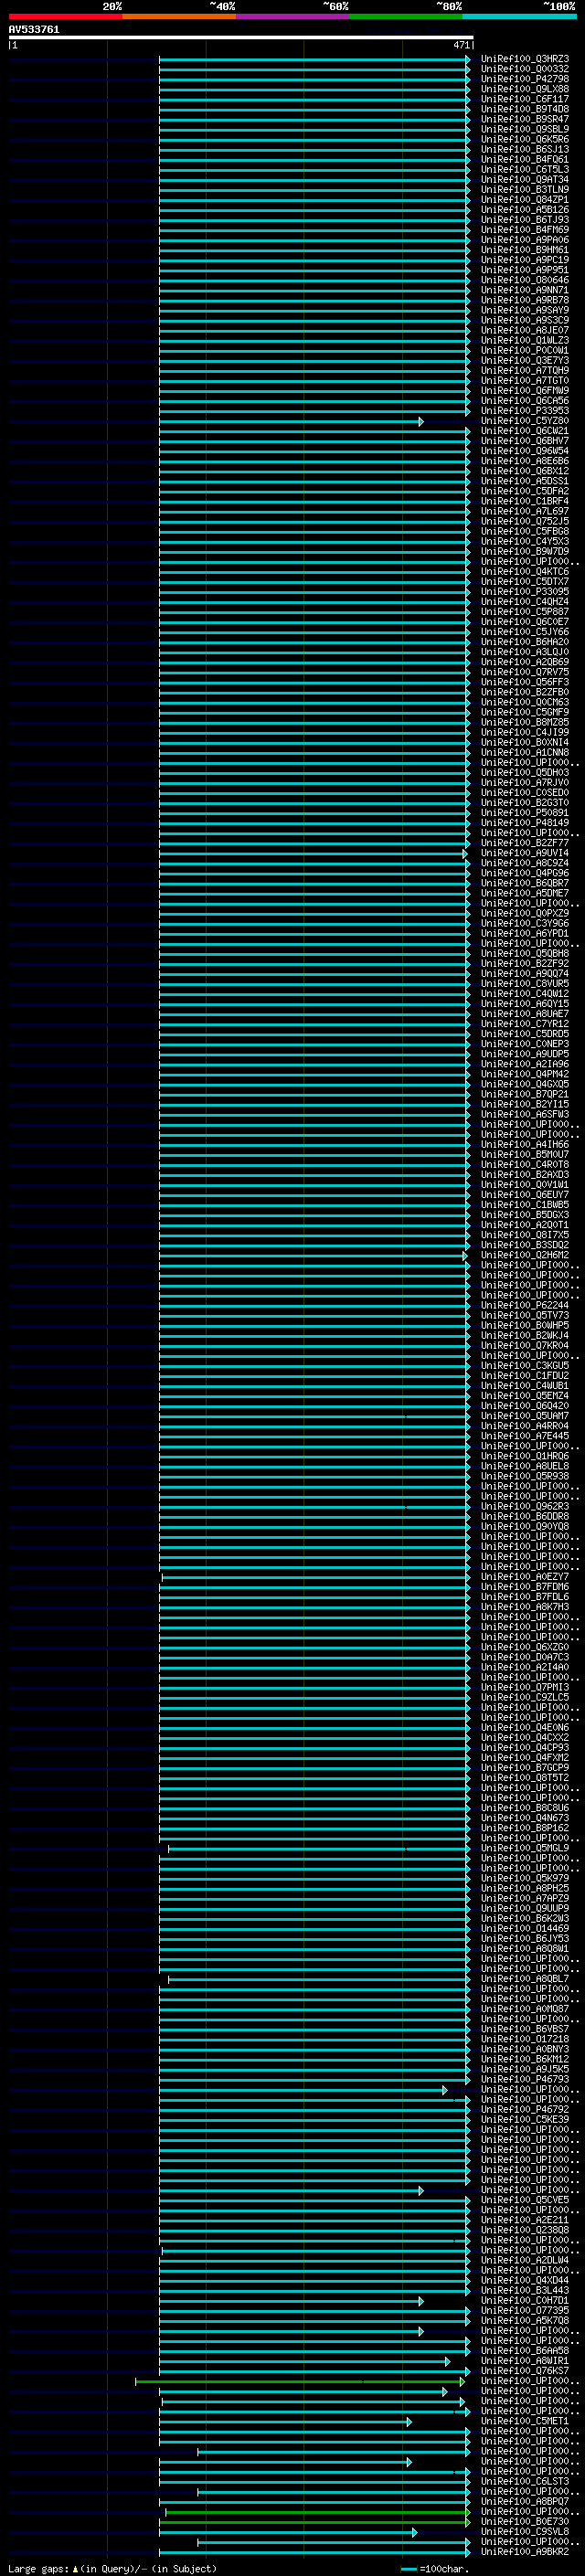The height and width of the screenshot is (2576, 585).
Task: Click hit label UniRef100_C5MET1
Action: tap(524, 2421)
